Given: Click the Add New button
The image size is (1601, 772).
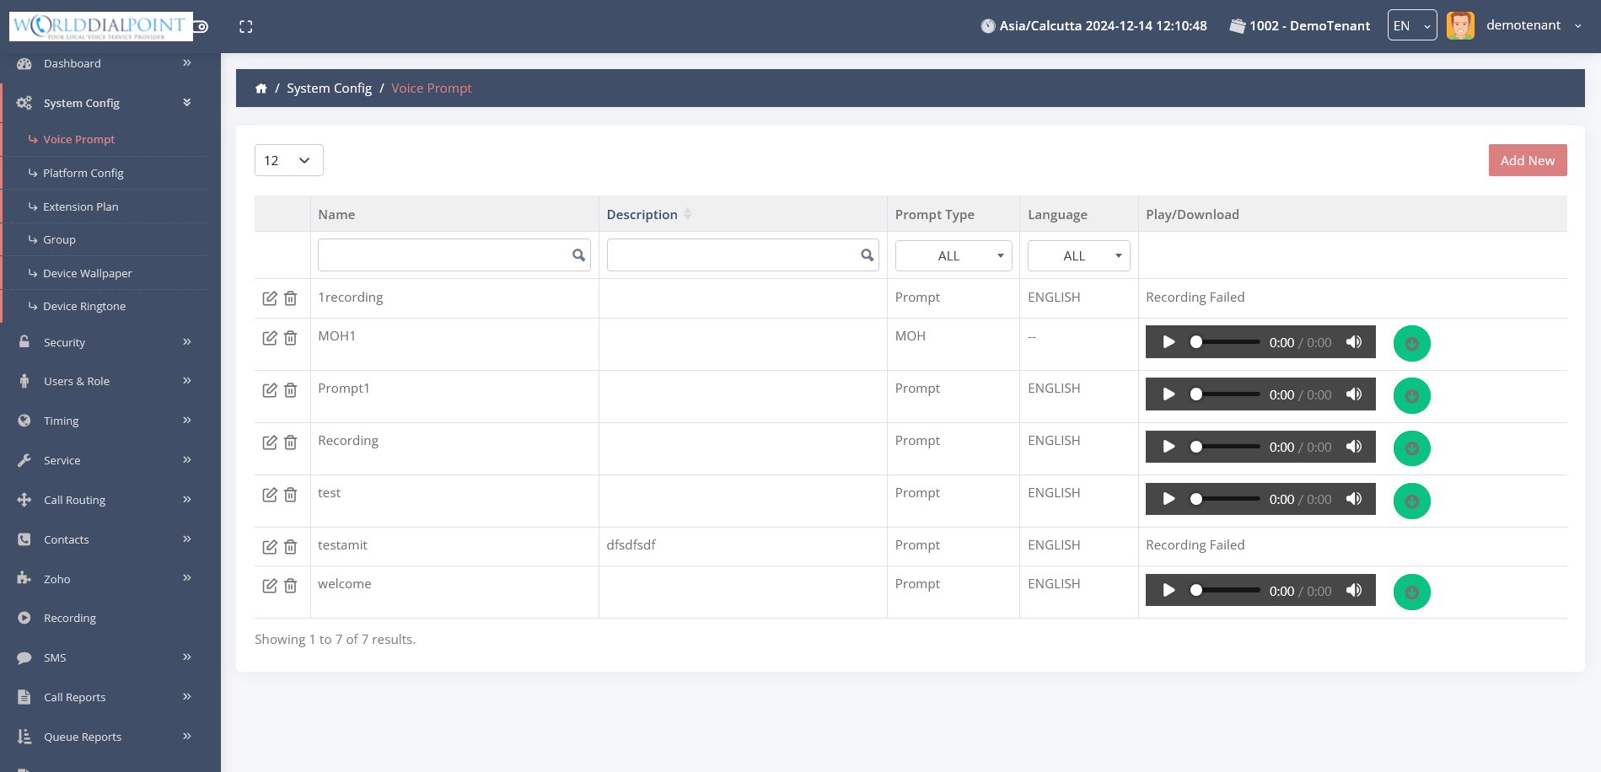Looking at the screenshot, I should [x=1527, y=160].
